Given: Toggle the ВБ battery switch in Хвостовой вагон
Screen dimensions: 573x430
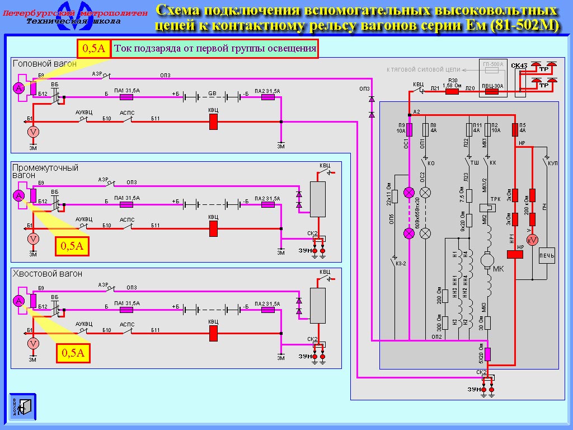Looking at the screenshot, I should click(x=56, y=308).
